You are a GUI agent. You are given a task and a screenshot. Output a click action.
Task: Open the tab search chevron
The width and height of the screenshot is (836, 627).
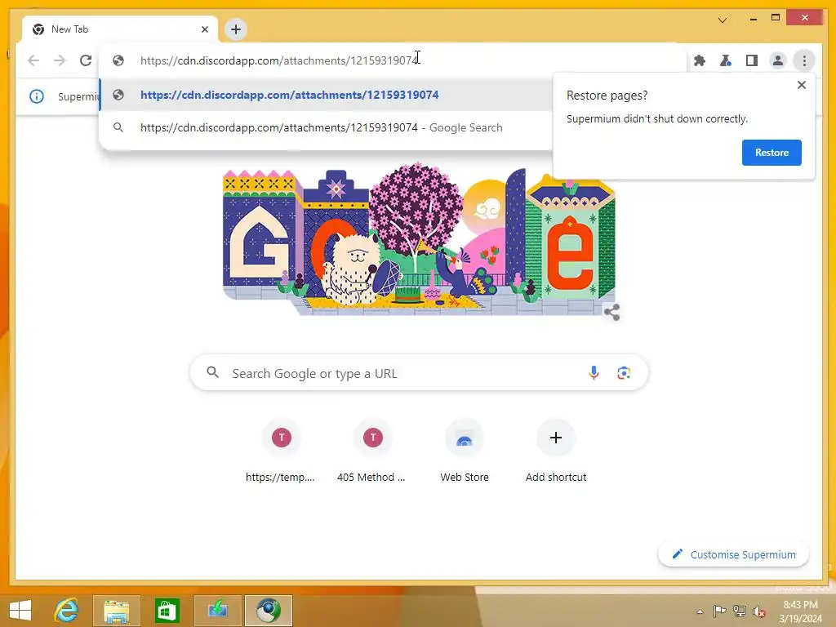(723, 20)
